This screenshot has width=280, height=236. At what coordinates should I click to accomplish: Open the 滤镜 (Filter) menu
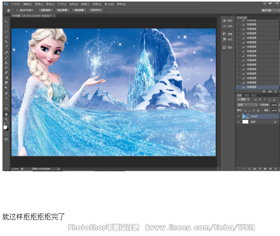pyautogui.click(x=85, y=4)
